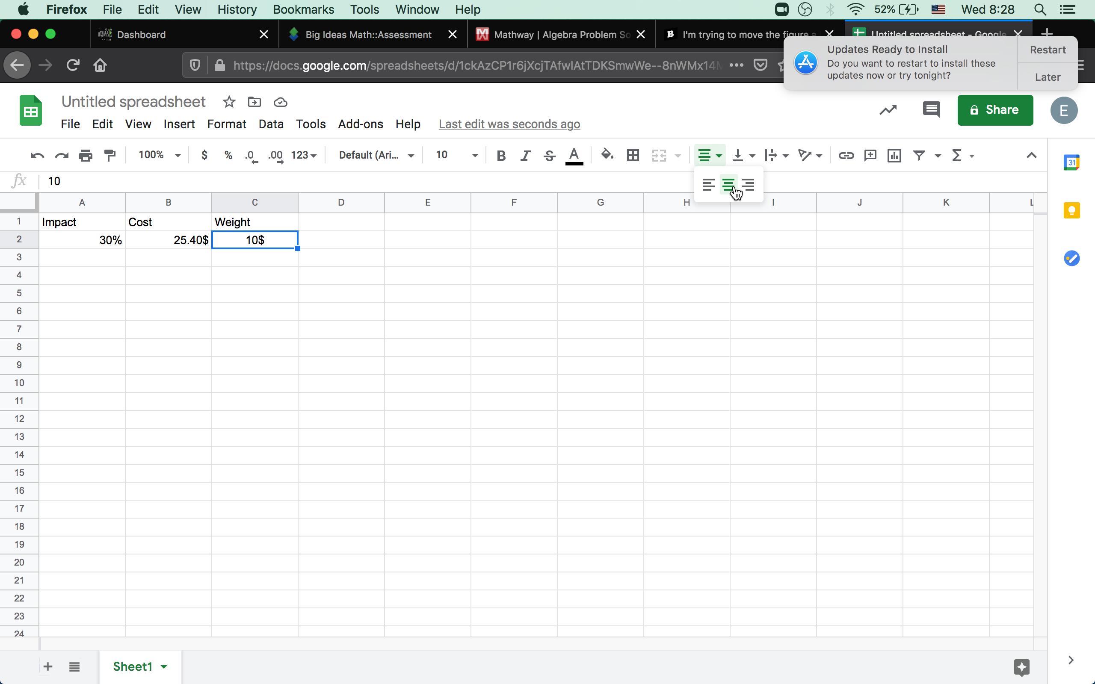This screenshot has width=1095, height=684.
Task: Open the Format menu
Action: tap(226, 124)
